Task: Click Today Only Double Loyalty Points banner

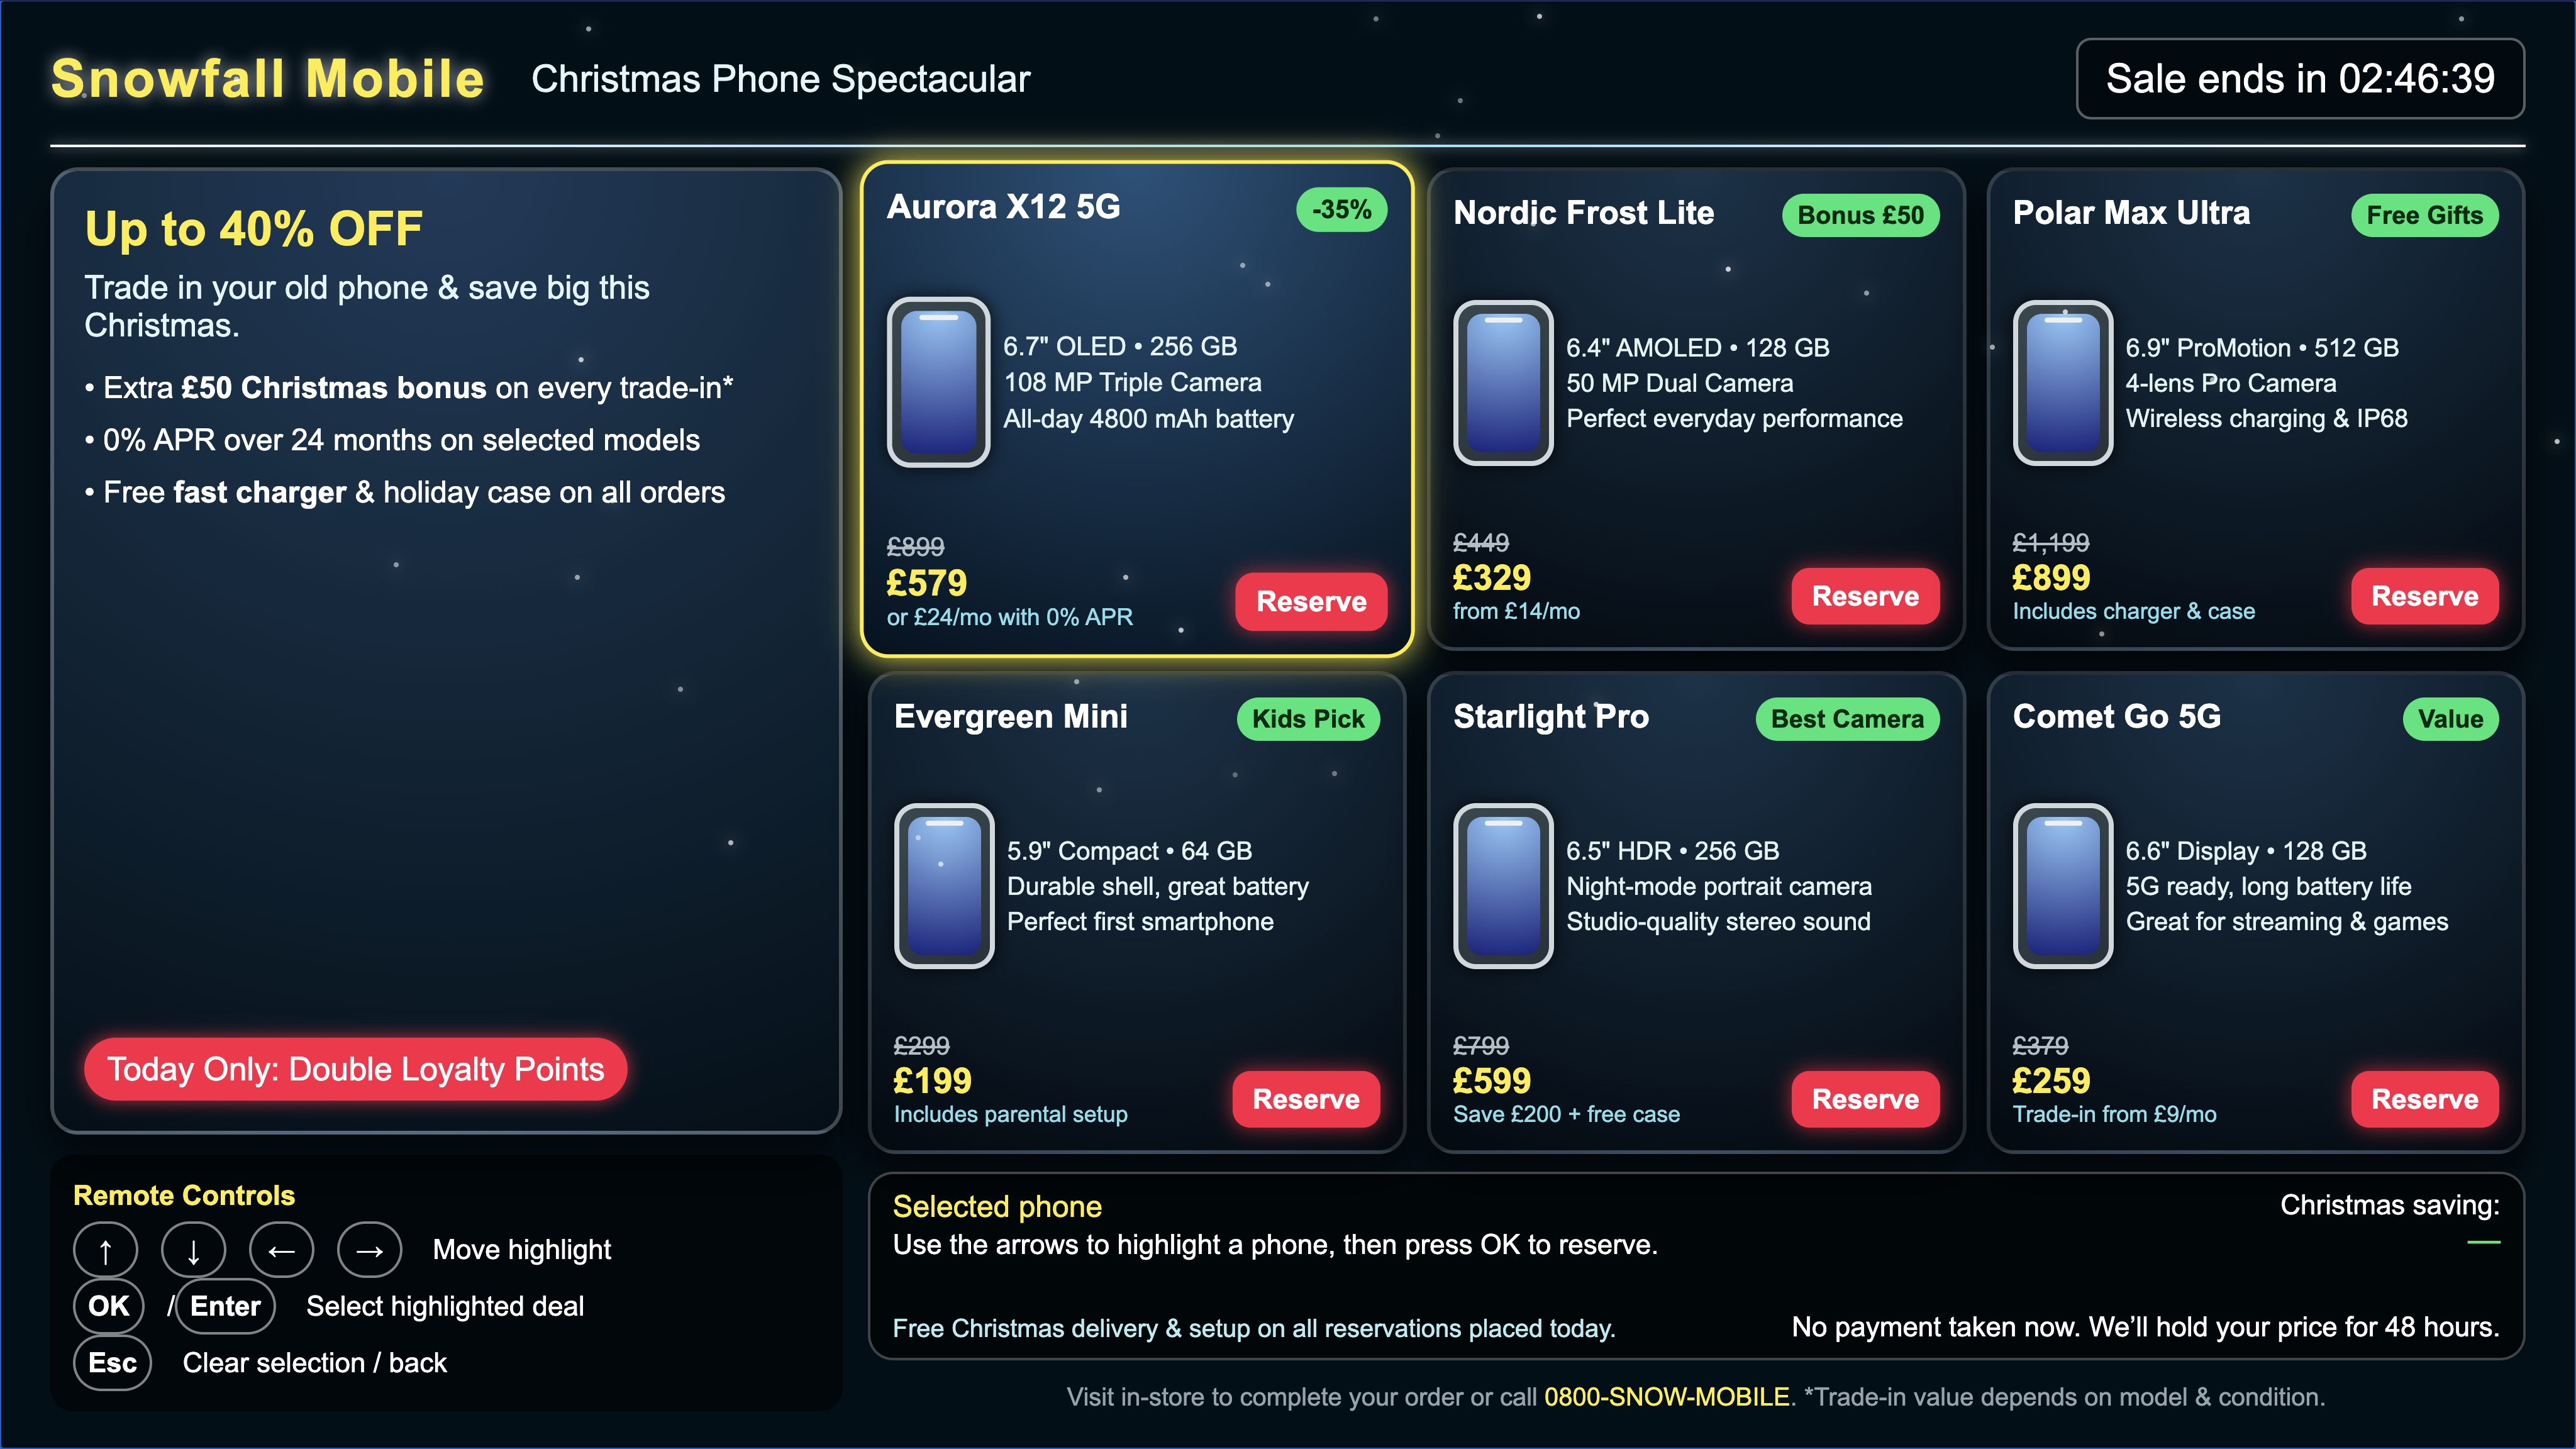Action: click(x=355, y=1069)
